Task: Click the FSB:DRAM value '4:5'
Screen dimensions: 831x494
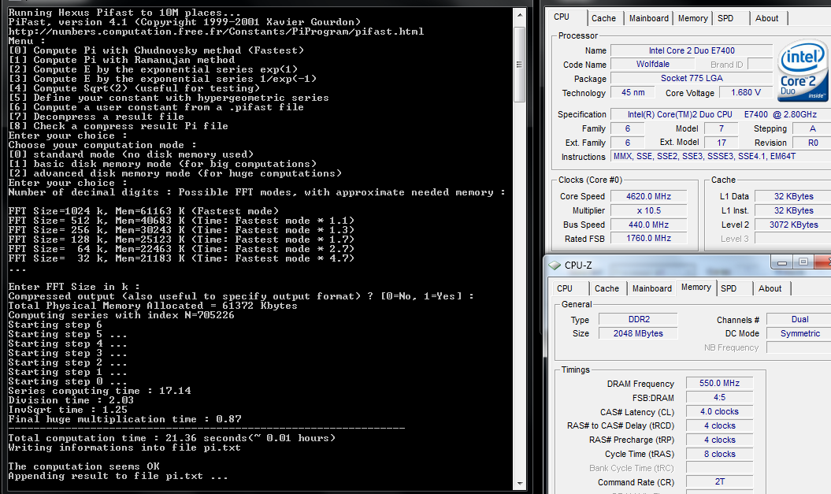Action: tap(719, 398)
